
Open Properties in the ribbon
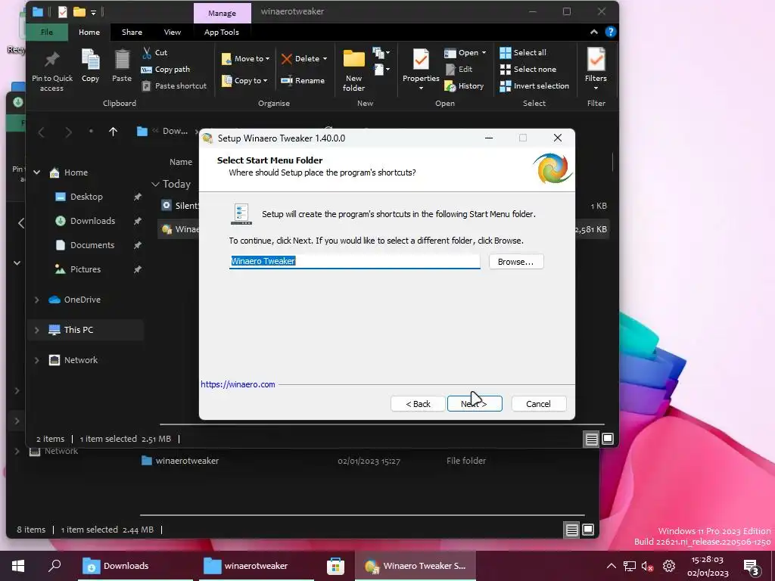(421, 69)
